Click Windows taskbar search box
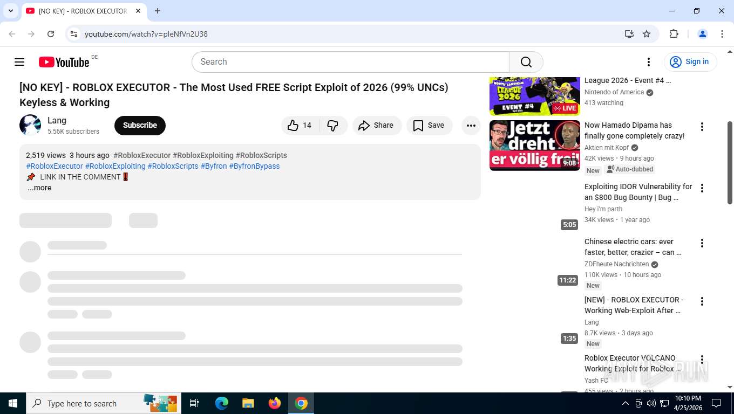The width and height of the screenshot is (734, 414). (x=104, y=403)
